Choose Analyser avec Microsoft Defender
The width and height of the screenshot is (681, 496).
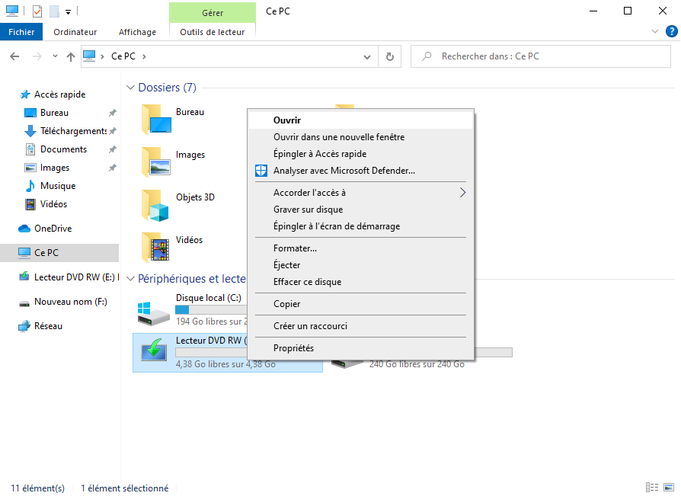click(x=360, y=171)
